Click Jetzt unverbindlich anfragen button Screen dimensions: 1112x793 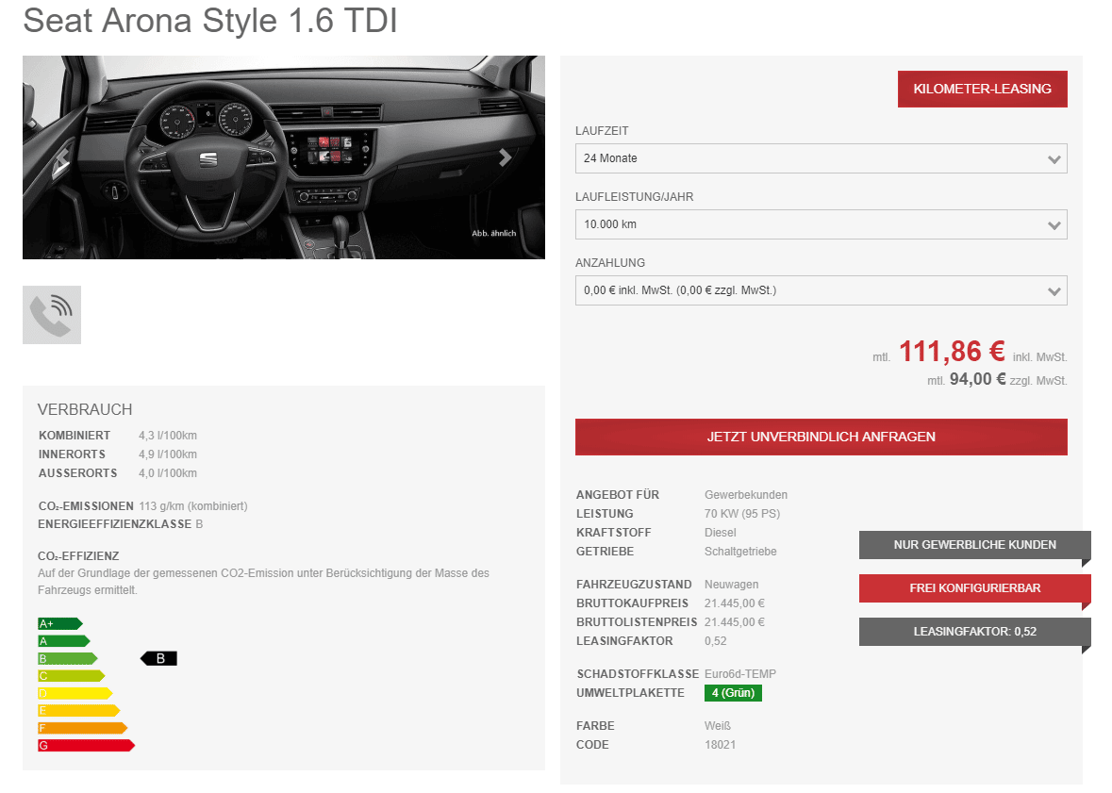[821, 437]
